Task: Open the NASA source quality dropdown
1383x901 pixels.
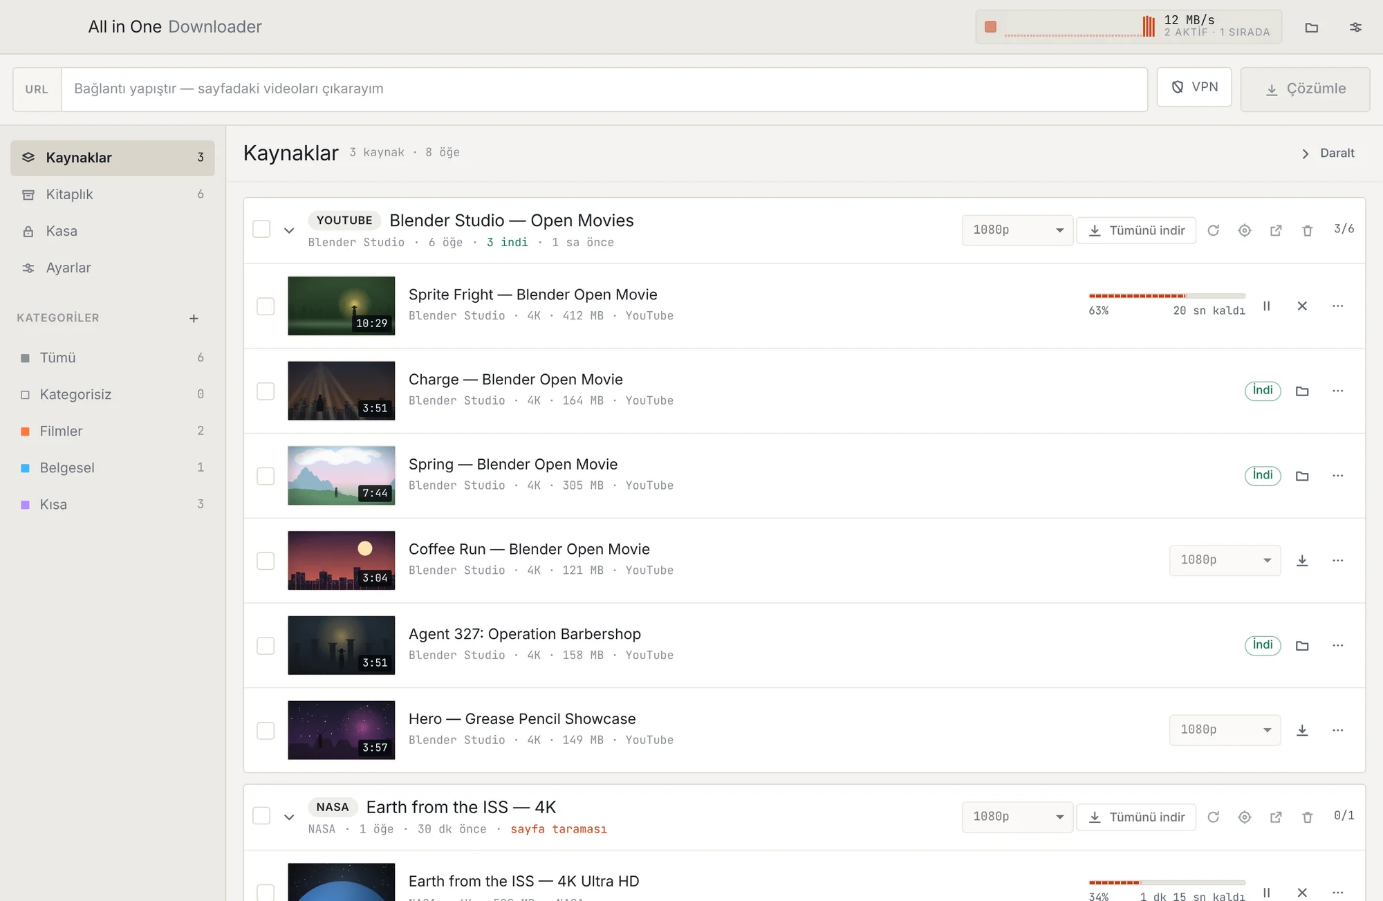Action: tap(1017, 817)
